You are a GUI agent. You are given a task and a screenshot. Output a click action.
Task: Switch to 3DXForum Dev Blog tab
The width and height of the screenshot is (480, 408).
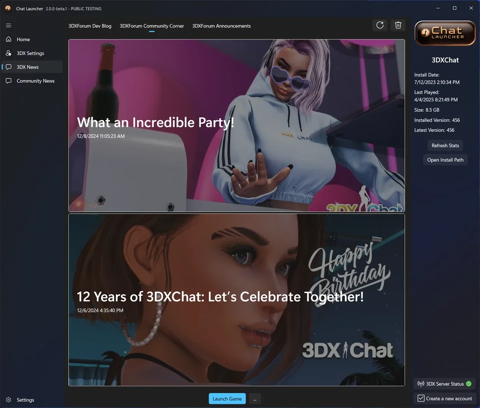(89, 26)
